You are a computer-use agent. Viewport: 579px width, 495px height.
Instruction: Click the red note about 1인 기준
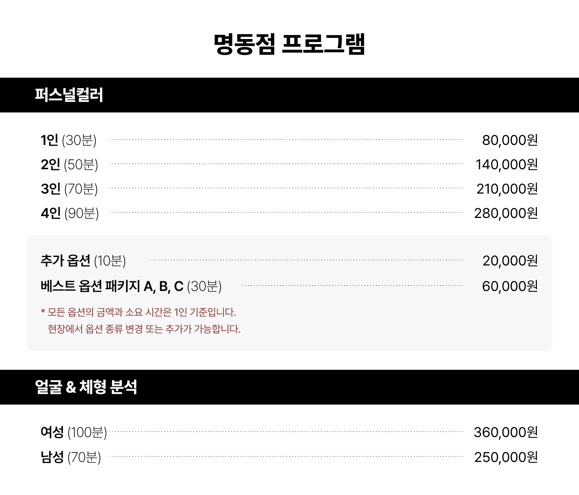pyautogui.click(x=138, y=312)
